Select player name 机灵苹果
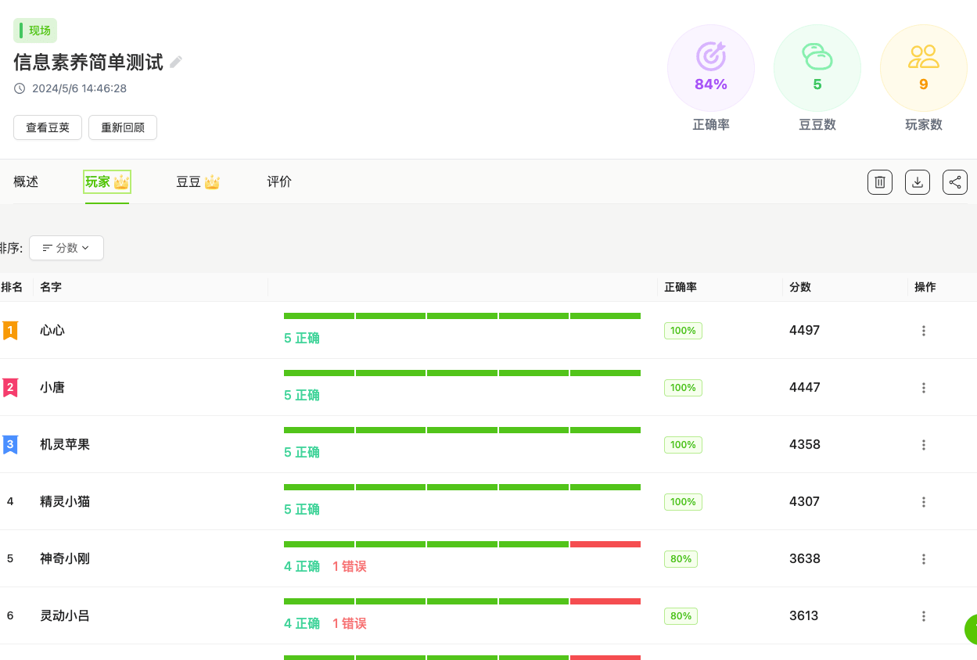Viewport: 977px width, 660px height. pos(65,445)
